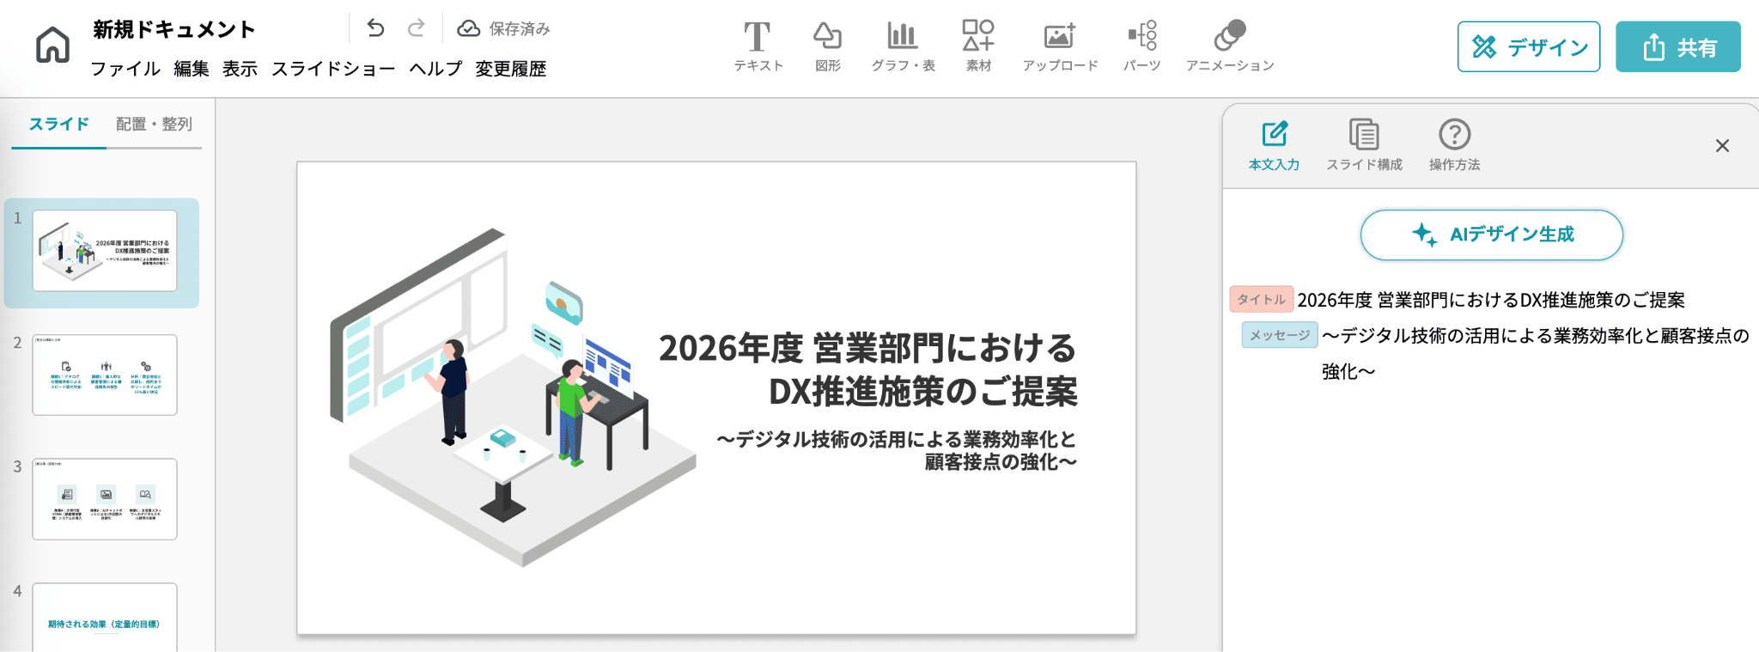Select slide 2 thumbnail
Screen dimensions: 1759x652
(x=105, y=375)
